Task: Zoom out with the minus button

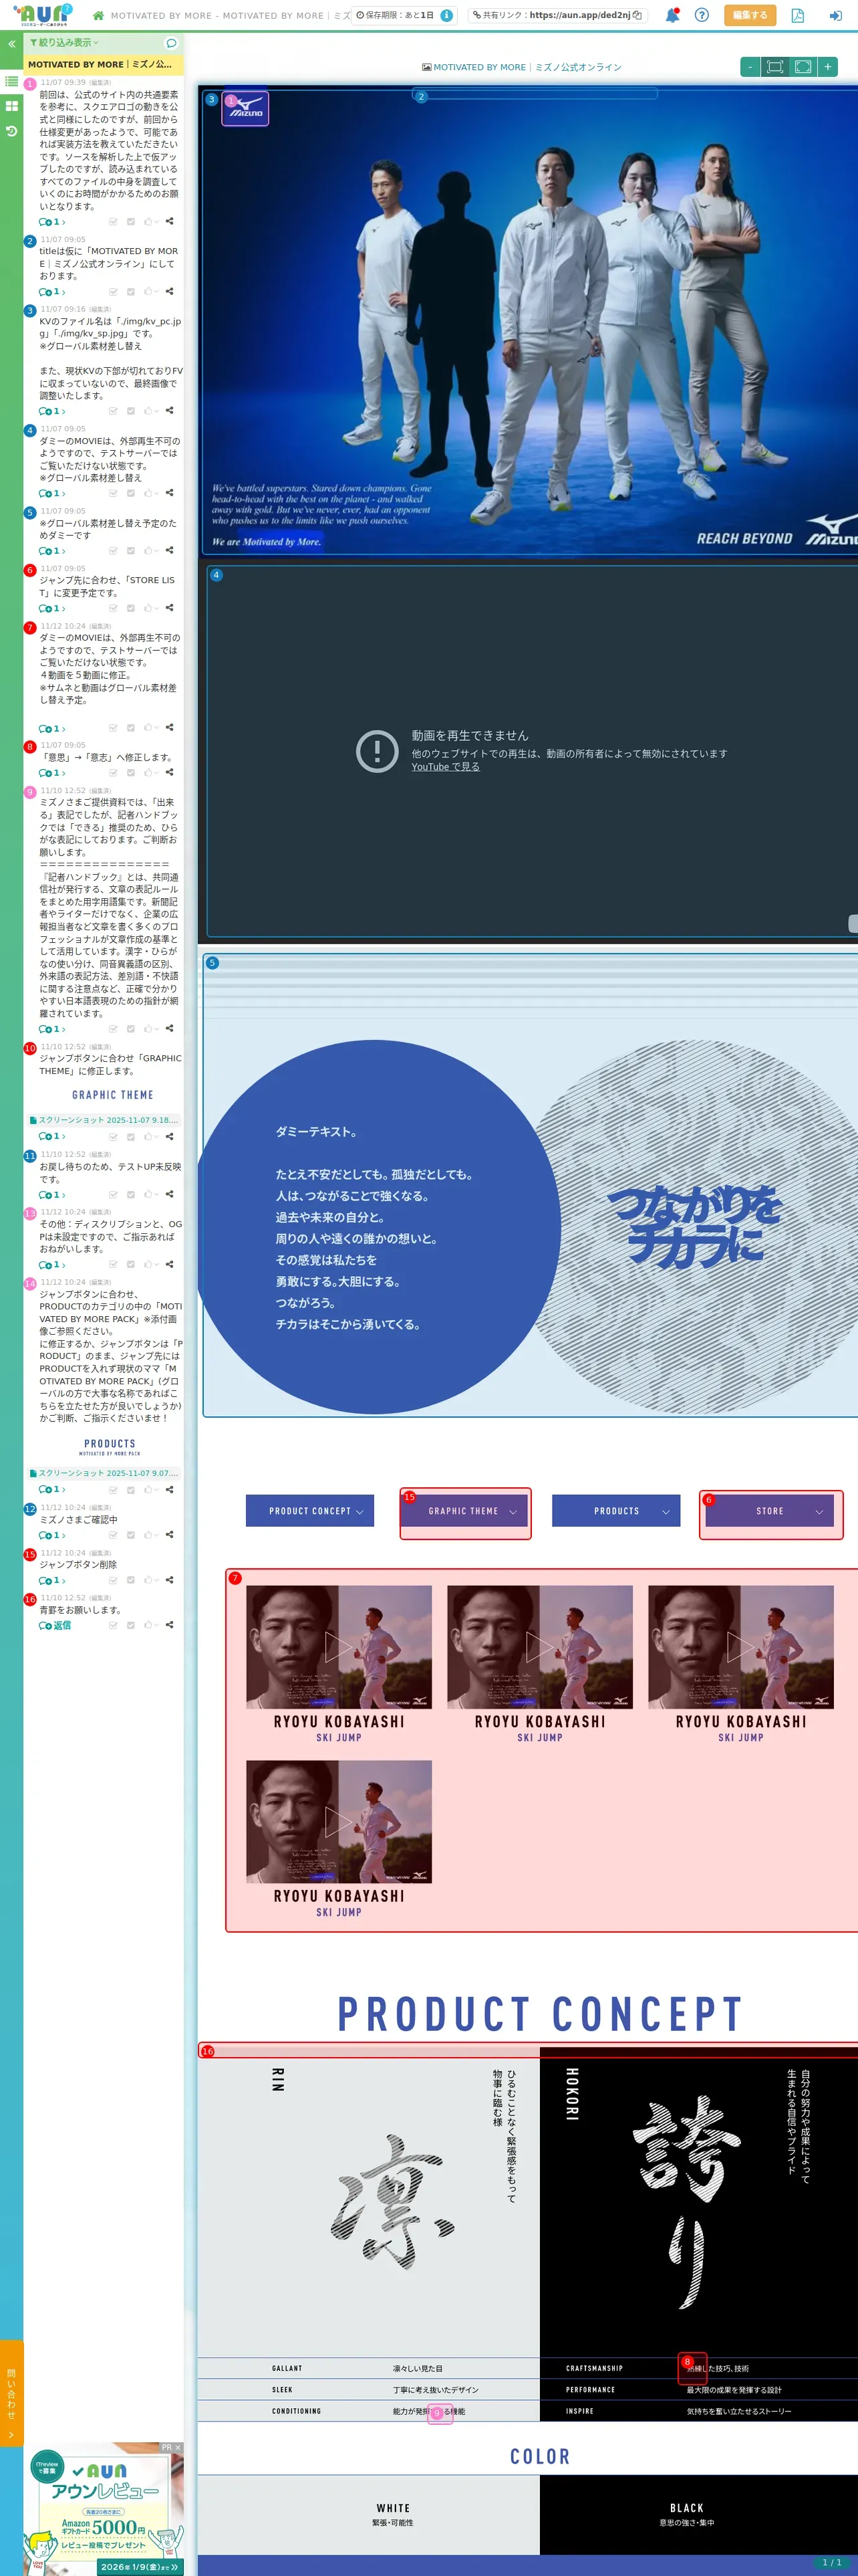Action: click(750, 67)
